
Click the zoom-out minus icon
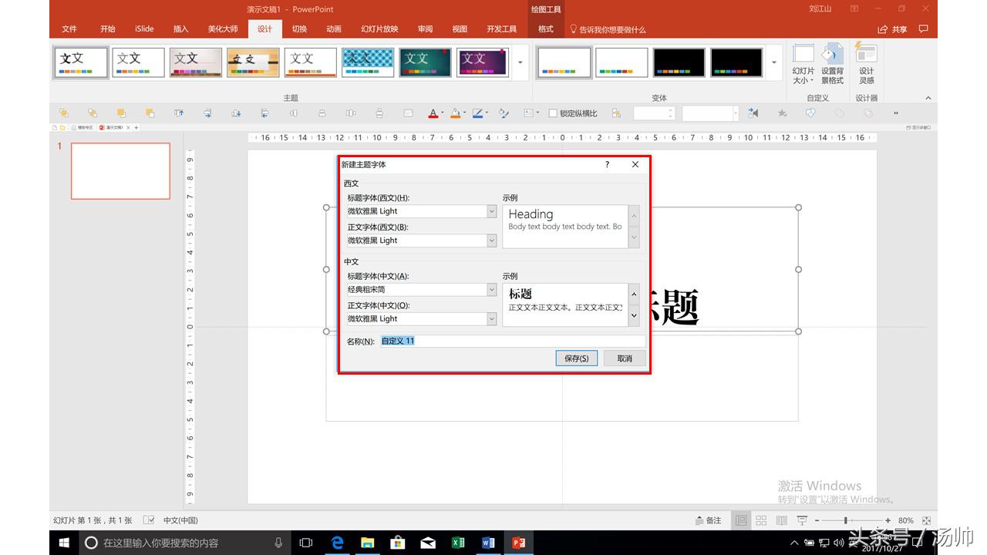817,520
